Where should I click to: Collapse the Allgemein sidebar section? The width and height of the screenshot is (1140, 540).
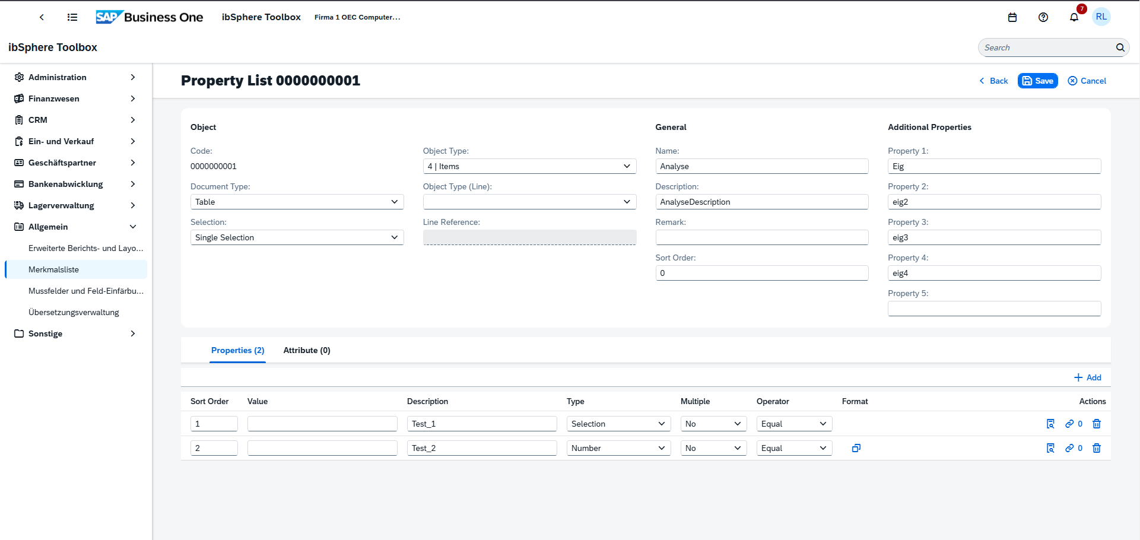pyautogui.click(x=76, y=227)
